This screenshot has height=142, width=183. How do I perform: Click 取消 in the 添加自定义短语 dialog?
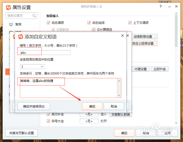[114, 106]
